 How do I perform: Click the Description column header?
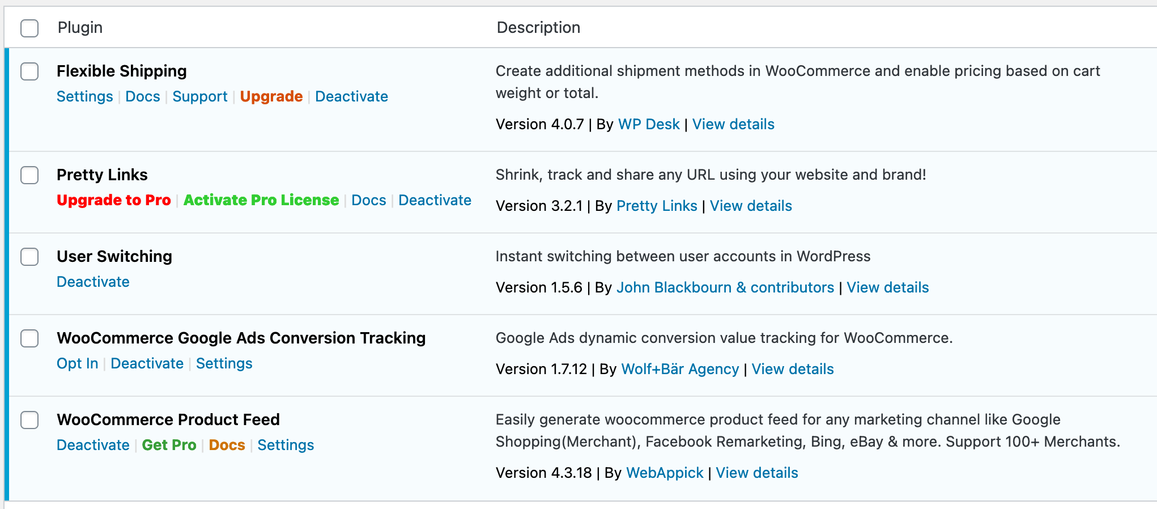click(538, 27)
